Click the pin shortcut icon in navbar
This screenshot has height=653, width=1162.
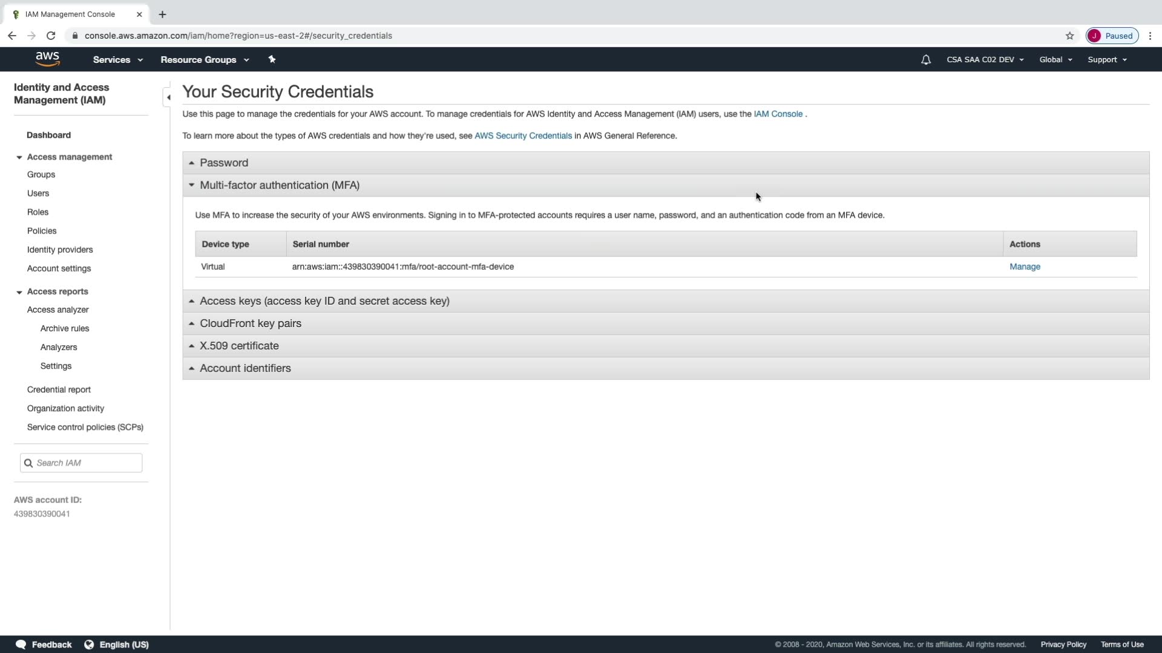click(x=272, y=59)
